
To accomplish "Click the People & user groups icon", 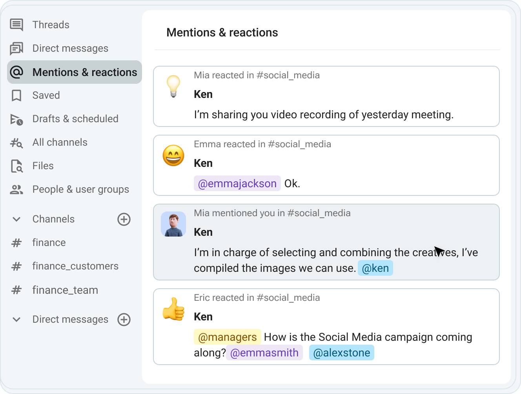I will 16,190.
